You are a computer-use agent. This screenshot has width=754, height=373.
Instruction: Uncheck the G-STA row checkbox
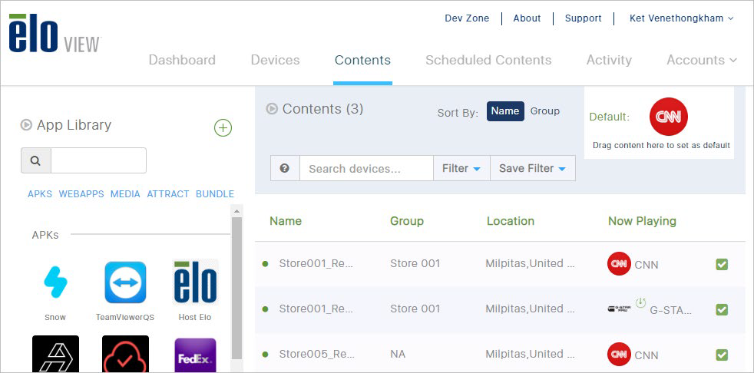(722, 309)
